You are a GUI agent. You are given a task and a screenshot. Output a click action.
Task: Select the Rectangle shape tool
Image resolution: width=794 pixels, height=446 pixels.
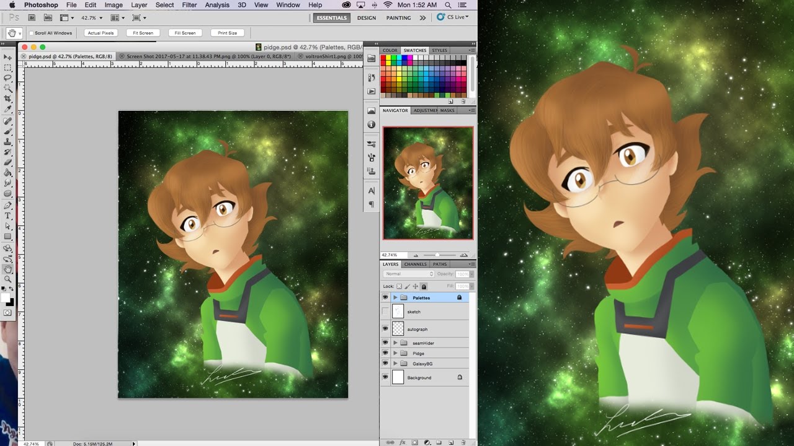click(x=8, y=237)
